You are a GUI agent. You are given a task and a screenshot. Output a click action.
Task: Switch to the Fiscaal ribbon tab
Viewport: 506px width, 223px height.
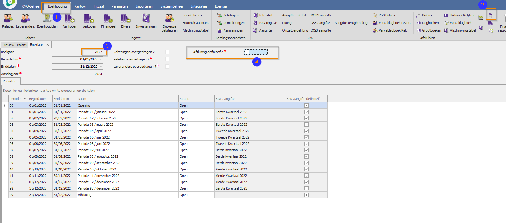99,6
